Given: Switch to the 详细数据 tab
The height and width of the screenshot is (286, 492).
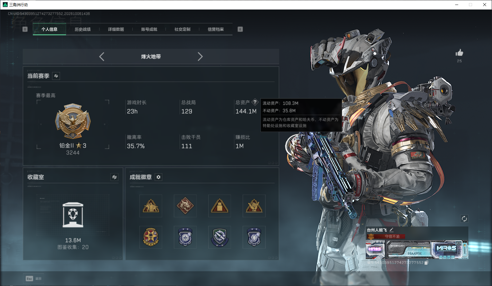Looking at the screenshot, I should pos(116,29).
